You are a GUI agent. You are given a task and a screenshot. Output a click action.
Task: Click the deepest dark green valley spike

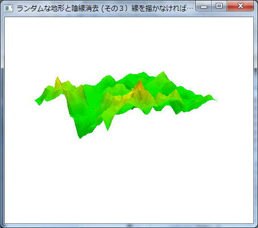[x=80, y=134]
